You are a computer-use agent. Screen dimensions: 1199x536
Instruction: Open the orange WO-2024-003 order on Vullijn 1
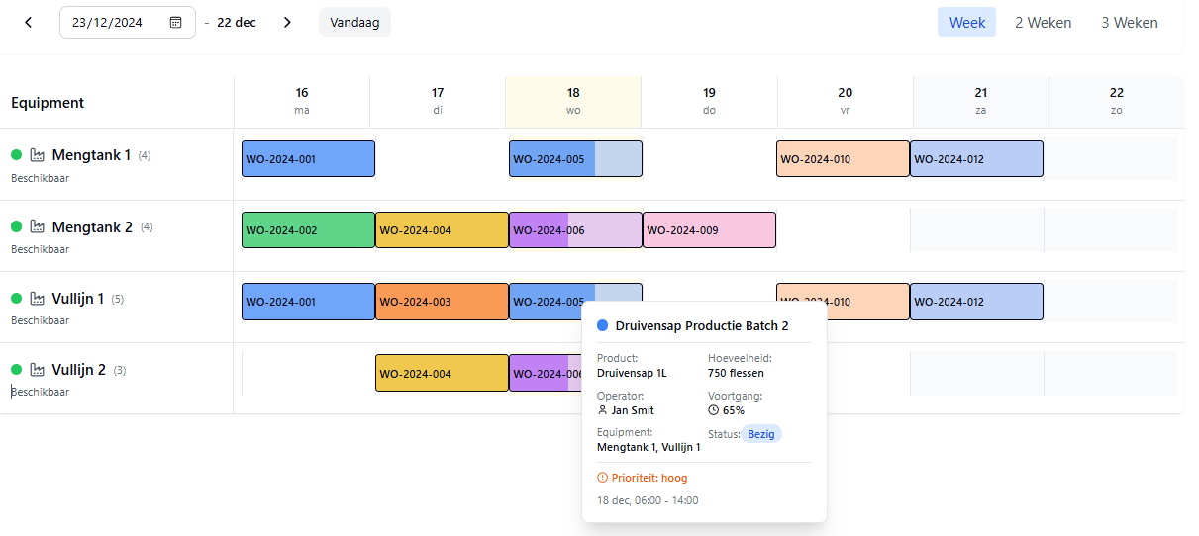click(x=442, y=302)
